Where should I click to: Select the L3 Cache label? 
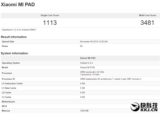click(x=6, y=97)
